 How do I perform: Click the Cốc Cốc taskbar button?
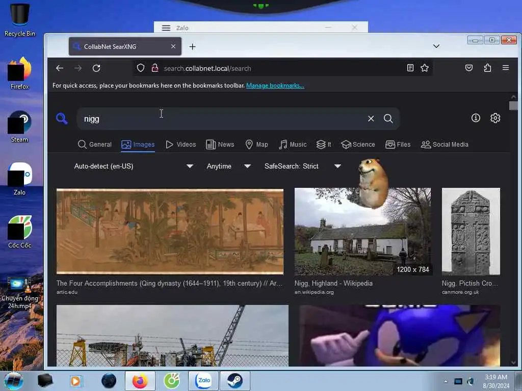pyautogui.click(x=172, y=381)
